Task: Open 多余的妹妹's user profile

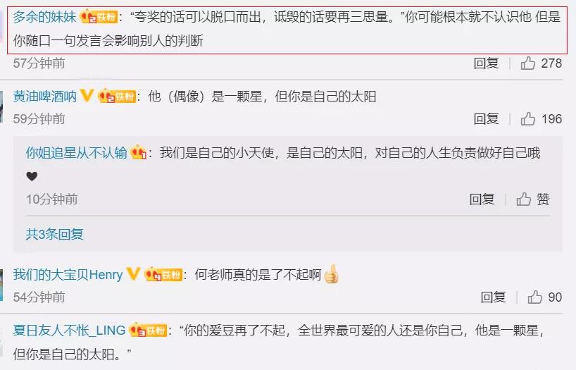Action: click(x=44, y=16)
